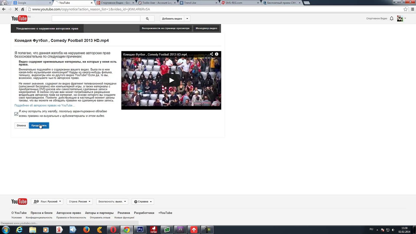
Task: Click the О YouTube footer link
Action: point(19,213)
